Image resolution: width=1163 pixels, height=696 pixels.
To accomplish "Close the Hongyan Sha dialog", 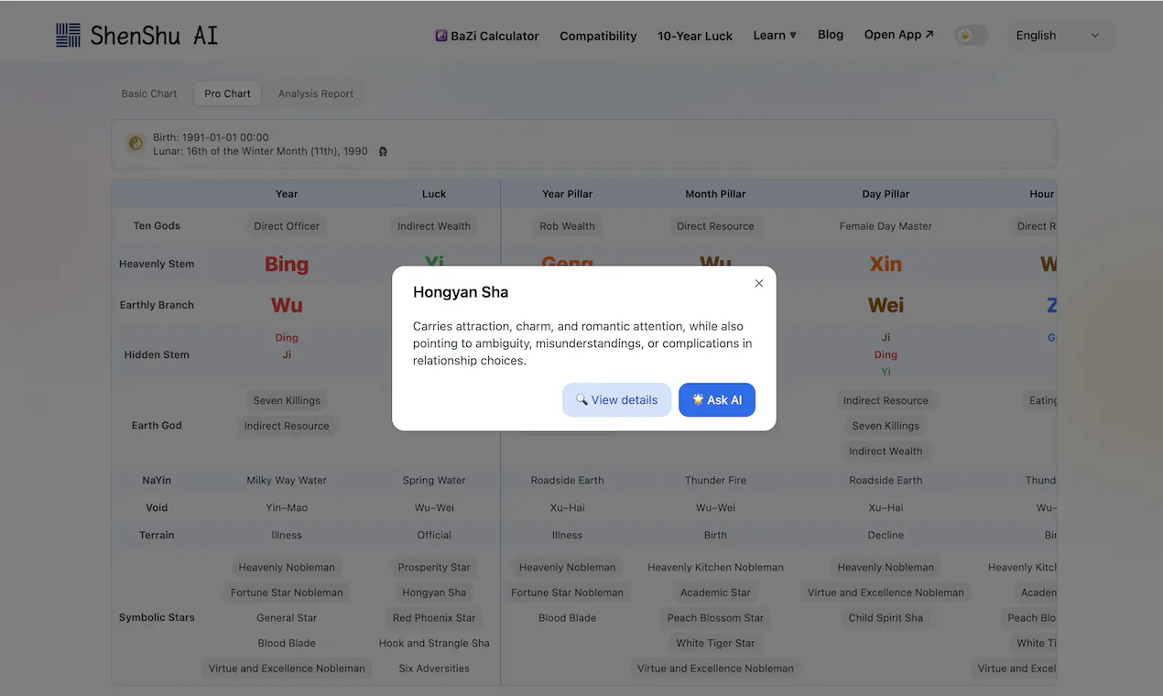I will coord(758,283).
